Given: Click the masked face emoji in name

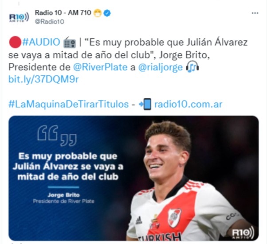Looking at the screenshot, I should tap(98, 13).
